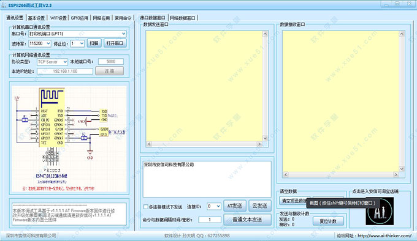Screen dimensions: 417x241
Task: Click the text box containing 深圳市安信可科技有限公司
Action: (207, 179)
